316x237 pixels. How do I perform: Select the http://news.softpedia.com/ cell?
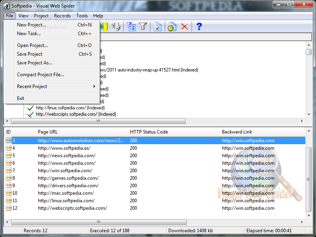point(67,155)
